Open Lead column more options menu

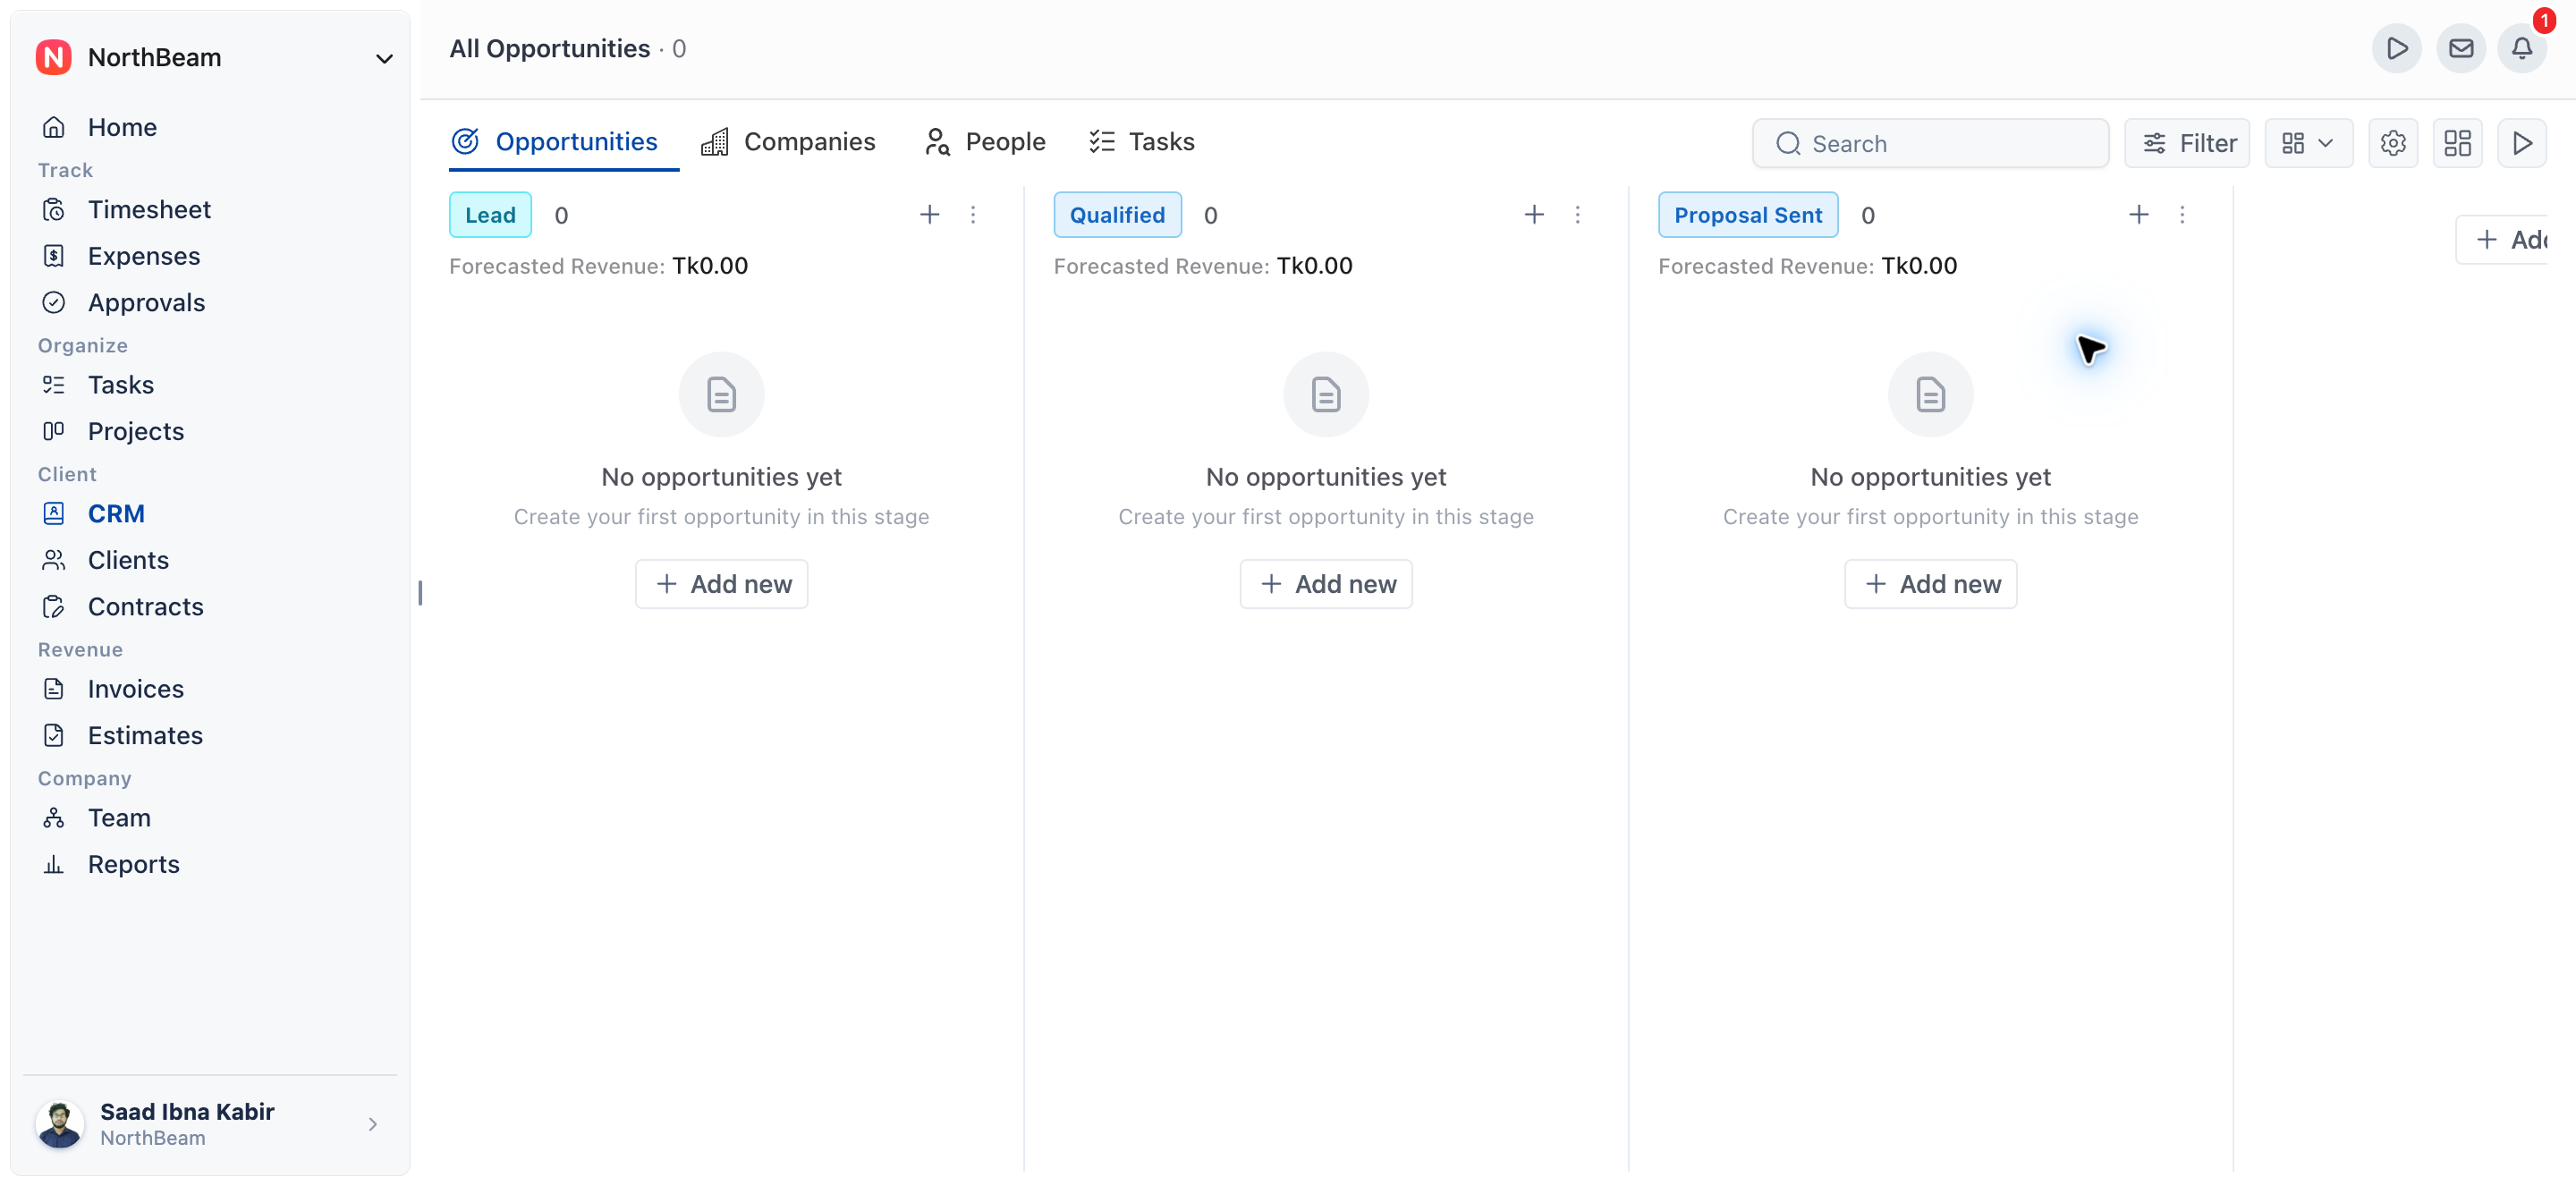click(x=972, y=214)
